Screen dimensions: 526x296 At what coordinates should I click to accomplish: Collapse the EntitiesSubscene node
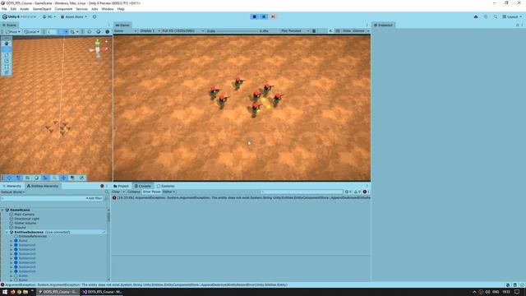click(x=7, y=232)
